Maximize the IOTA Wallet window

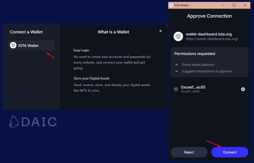[x=234, y=5]
